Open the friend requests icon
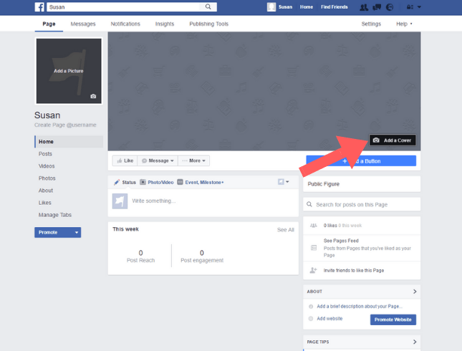The image size is (462, 351). (364, 7)
